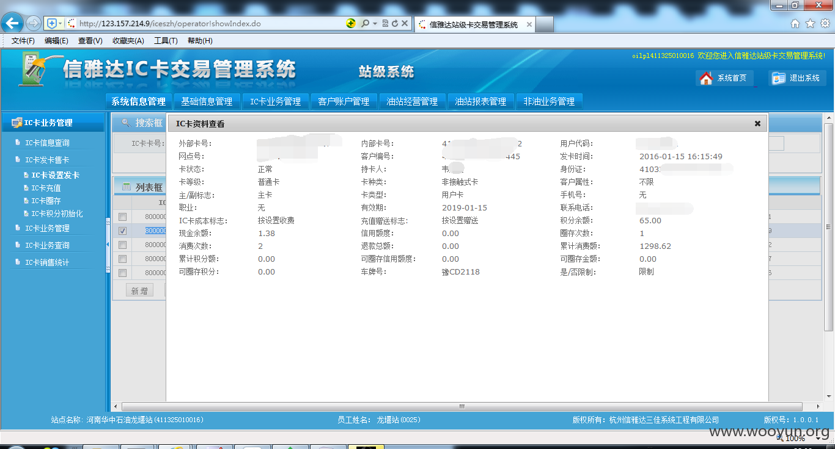
Task: Close the IC卡资料查看 dialog
Action: 757,123
